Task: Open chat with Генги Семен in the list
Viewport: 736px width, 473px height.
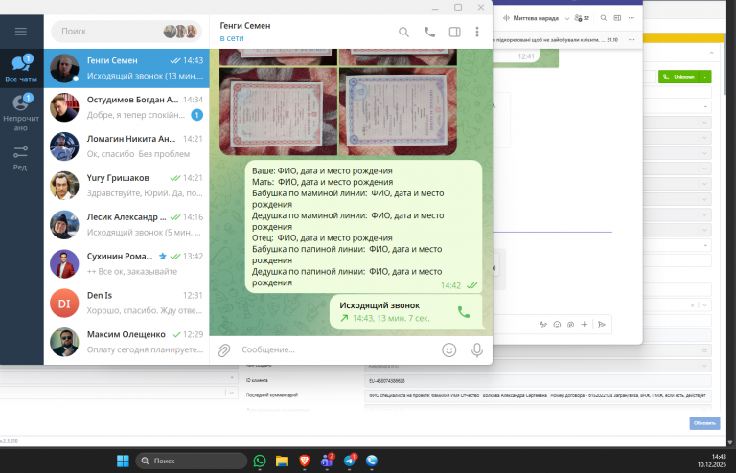Action: pyautogui.click(x=126, y=68)
